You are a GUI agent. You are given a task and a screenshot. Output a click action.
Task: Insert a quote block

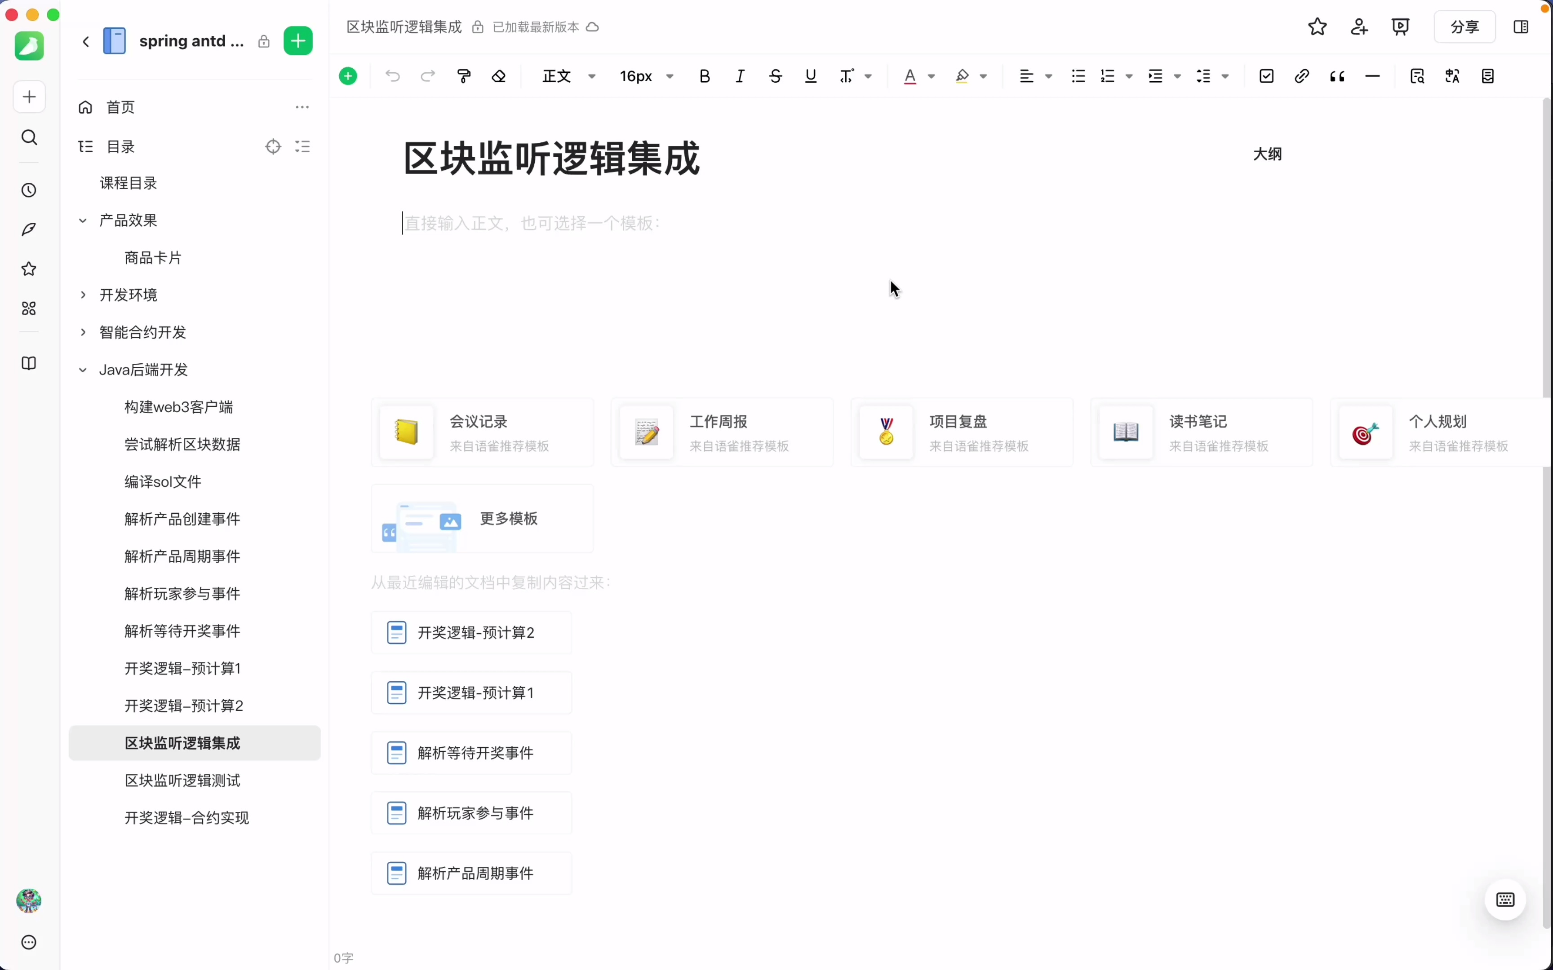1337,76
